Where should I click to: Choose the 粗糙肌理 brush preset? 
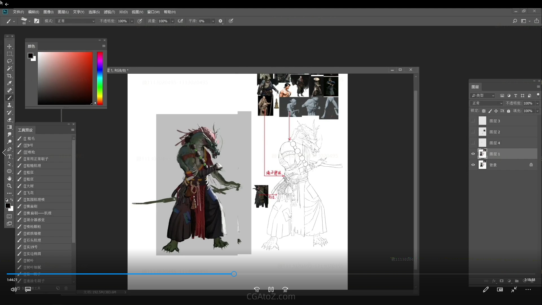coord(34,165)
